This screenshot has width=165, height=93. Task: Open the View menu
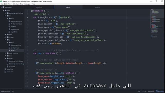pos(10,4)
